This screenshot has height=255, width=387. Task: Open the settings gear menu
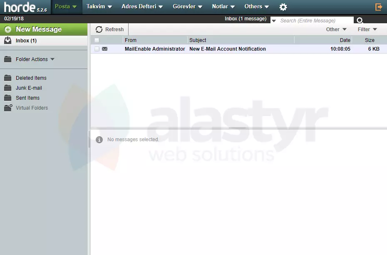(x=283, y=7)
